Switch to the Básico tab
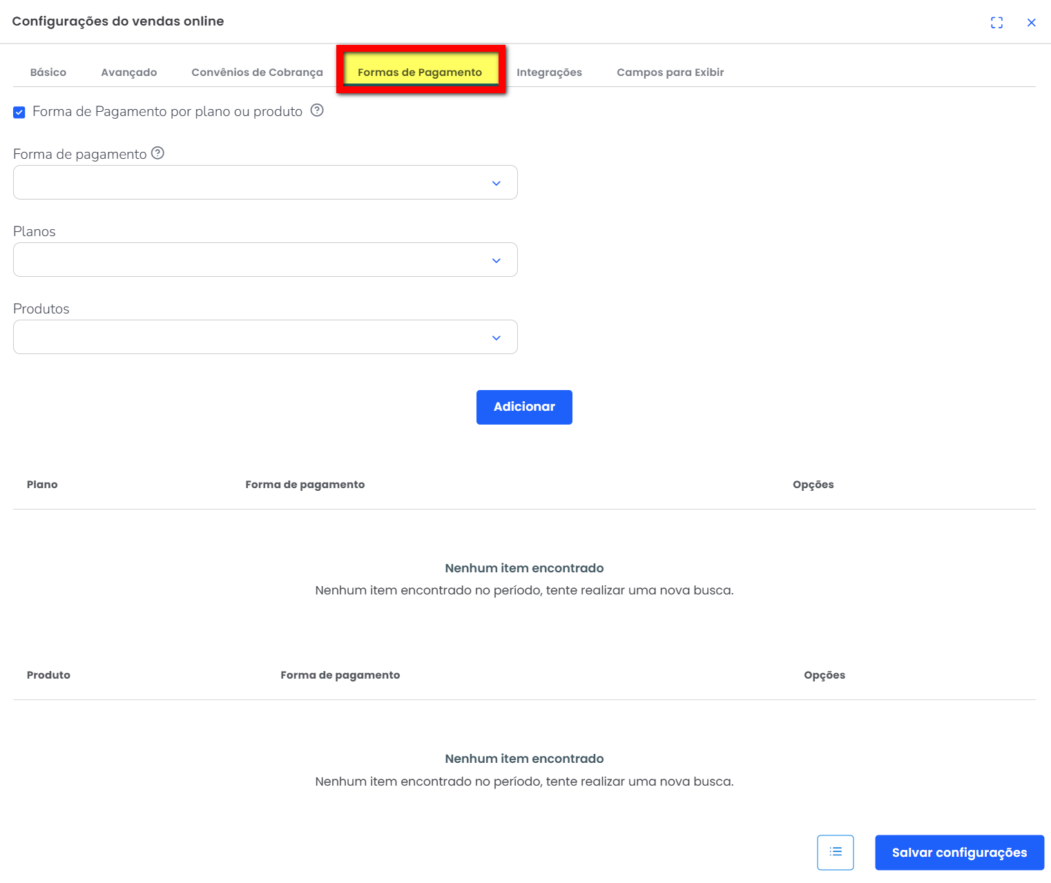The width and height of the screenshot is (1051, 883). (x=48, y=72)
